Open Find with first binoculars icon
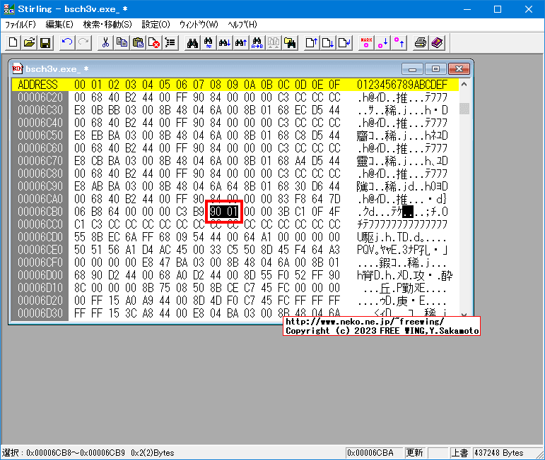 point(192,43)
